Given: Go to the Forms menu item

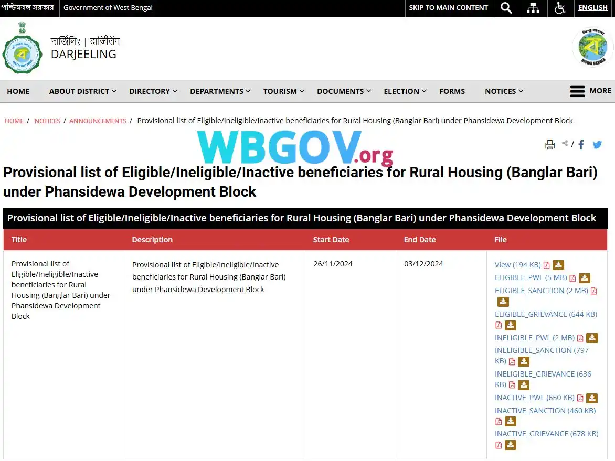Looking at the screenshot, I should click(x=452, y=91).
